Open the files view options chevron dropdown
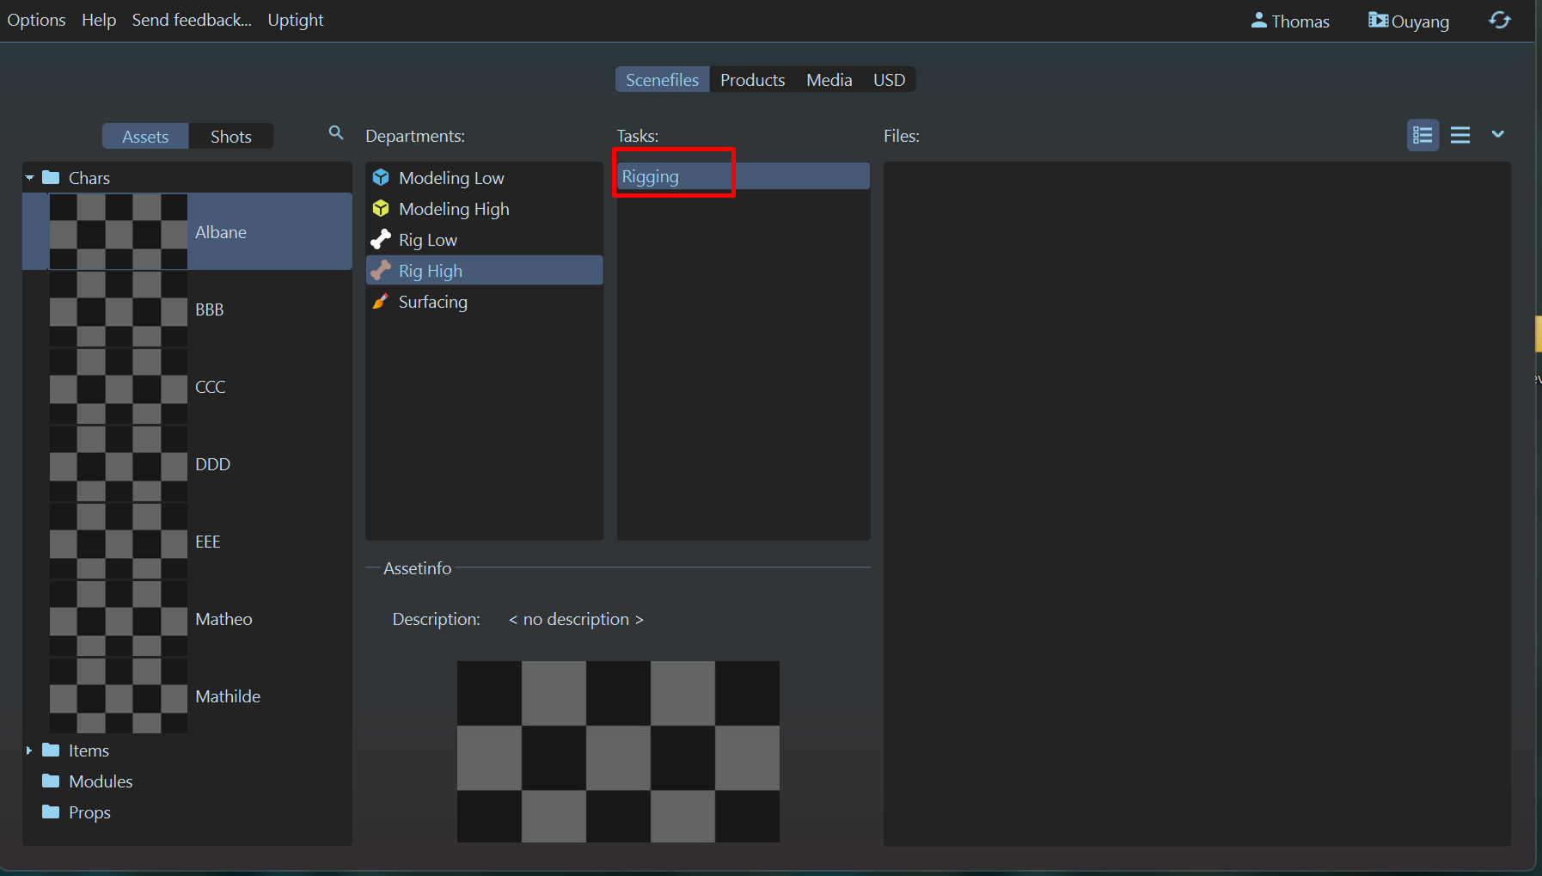 1498,134
